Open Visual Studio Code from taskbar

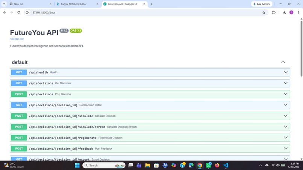coord(226,165)
